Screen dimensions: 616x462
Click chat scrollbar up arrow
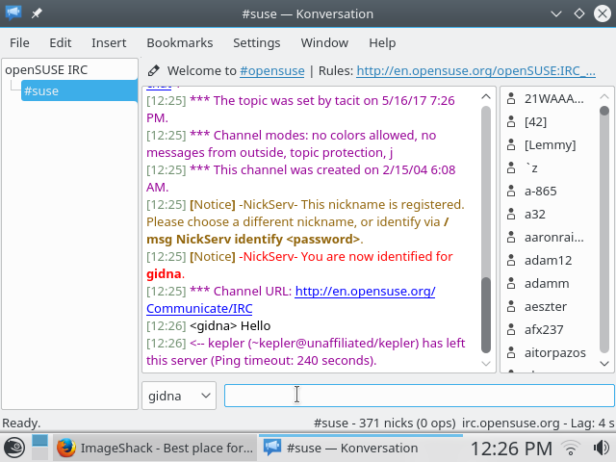(486, 96)
